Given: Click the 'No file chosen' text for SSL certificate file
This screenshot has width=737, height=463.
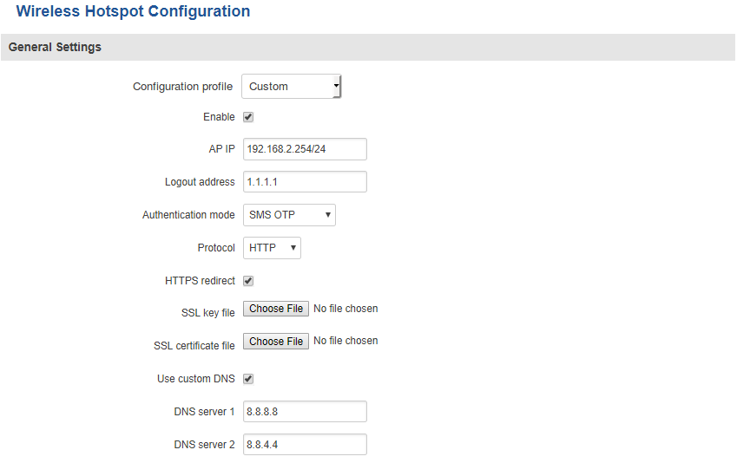Looking at the screenshot, I should [345, 342].
